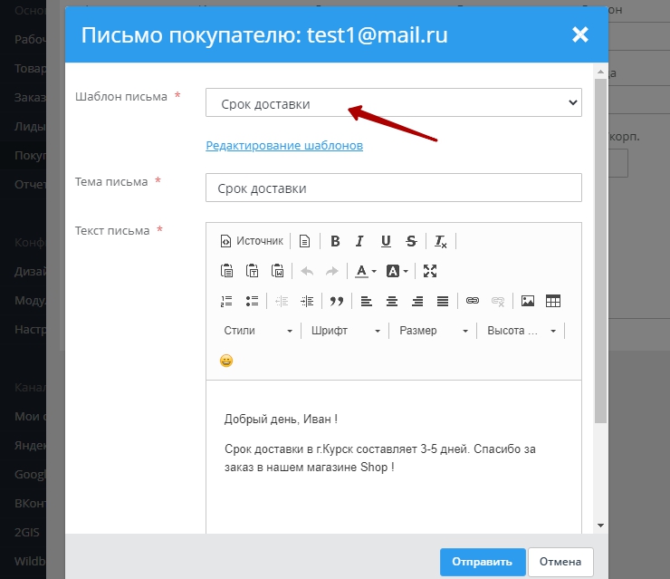Open the text color picker
The width and height of the screenshot is (670, 579).
[366, 271]
